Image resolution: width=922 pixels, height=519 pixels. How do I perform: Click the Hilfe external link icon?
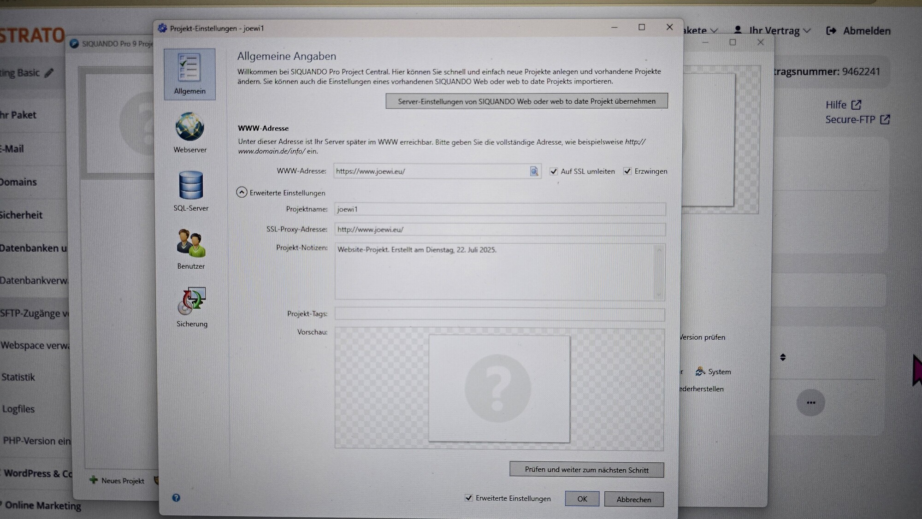pos(856,105)
